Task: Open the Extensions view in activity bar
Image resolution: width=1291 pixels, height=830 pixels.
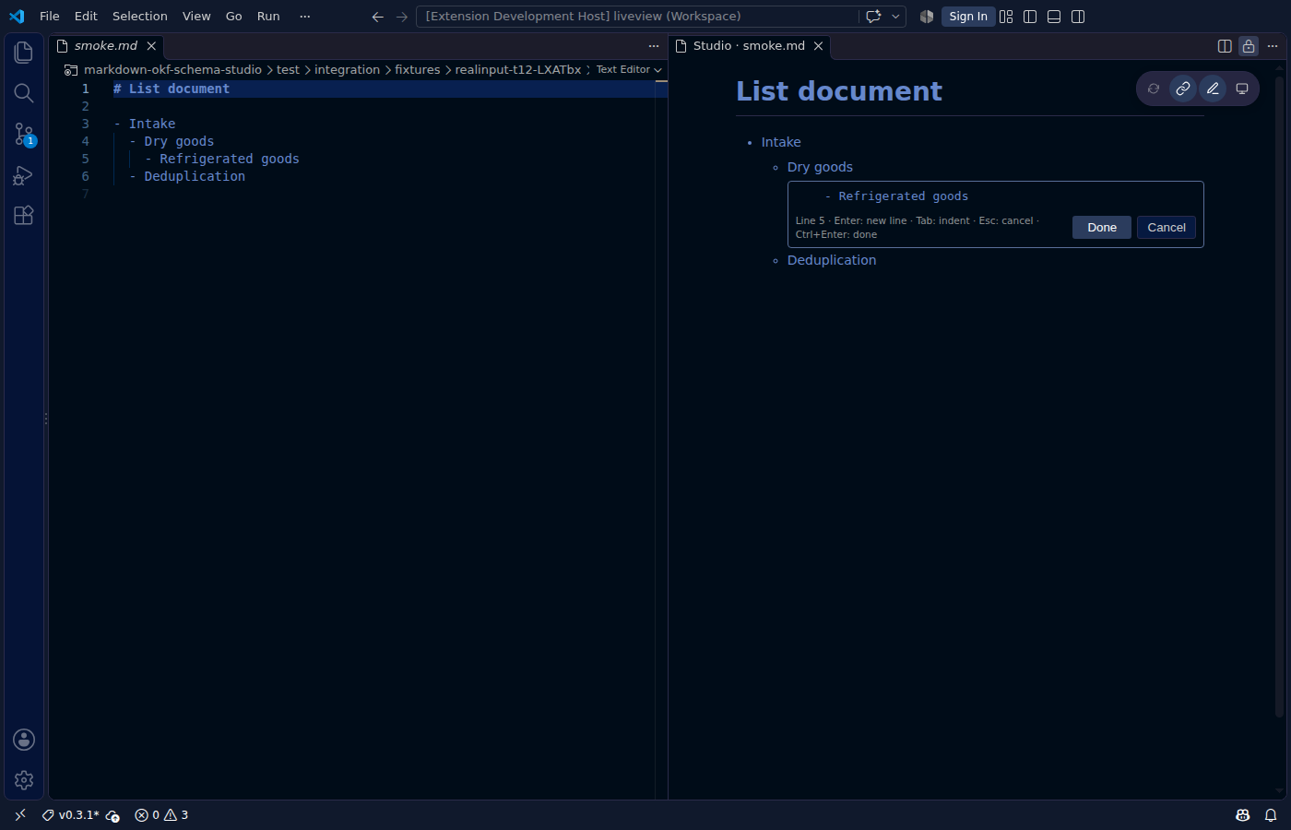Action: pos(24,215)
